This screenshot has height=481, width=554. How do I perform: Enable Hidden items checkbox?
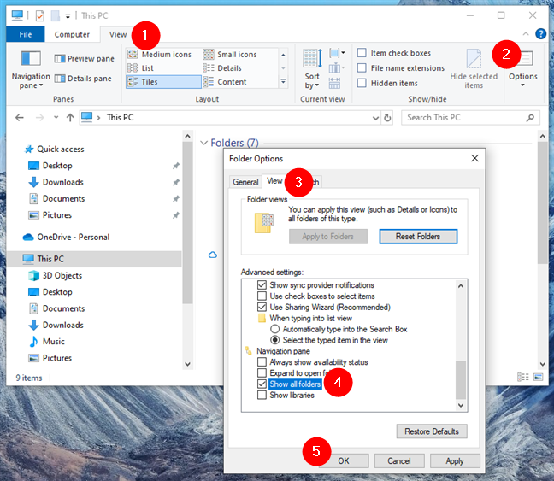(x=362, y=83)
